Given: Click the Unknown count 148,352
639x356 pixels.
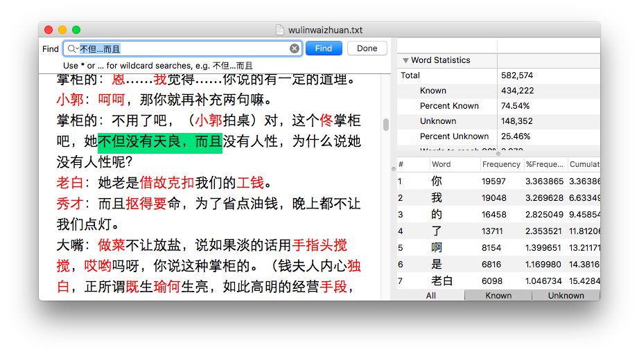Looking at the screenshot, I should click(x=517, y=121).
